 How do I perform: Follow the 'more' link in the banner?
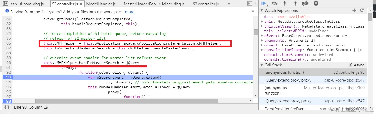click(130, 12)
